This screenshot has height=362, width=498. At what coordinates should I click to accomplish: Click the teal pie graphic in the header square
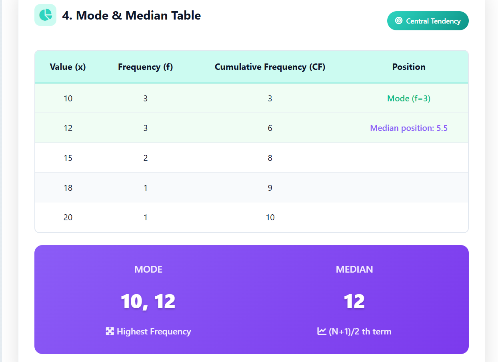point(45,14)
